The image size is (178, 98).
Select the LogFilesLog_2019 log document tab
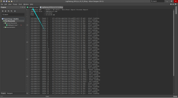pyautogui.click(x=52, y=7)
